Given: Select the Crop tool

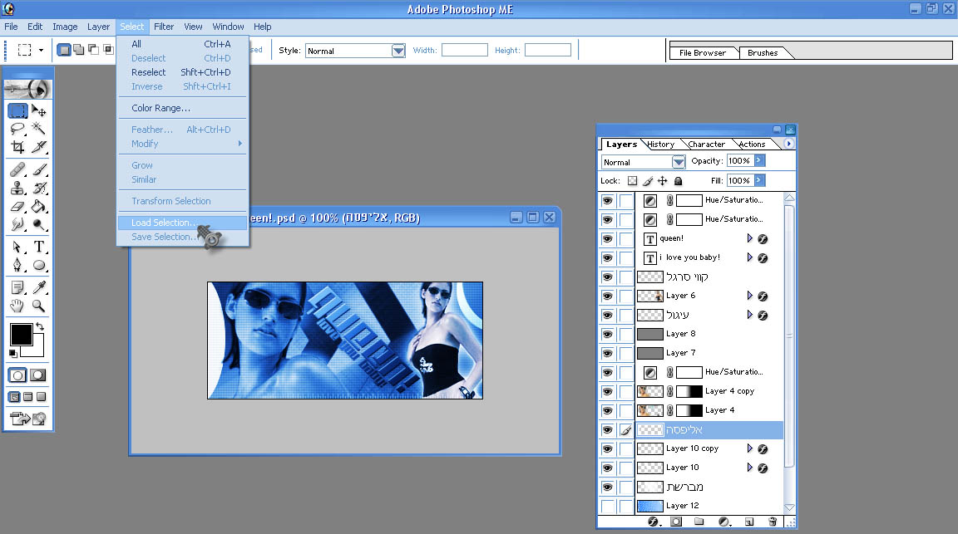Looking at the screenshot, I should (17, 147).
